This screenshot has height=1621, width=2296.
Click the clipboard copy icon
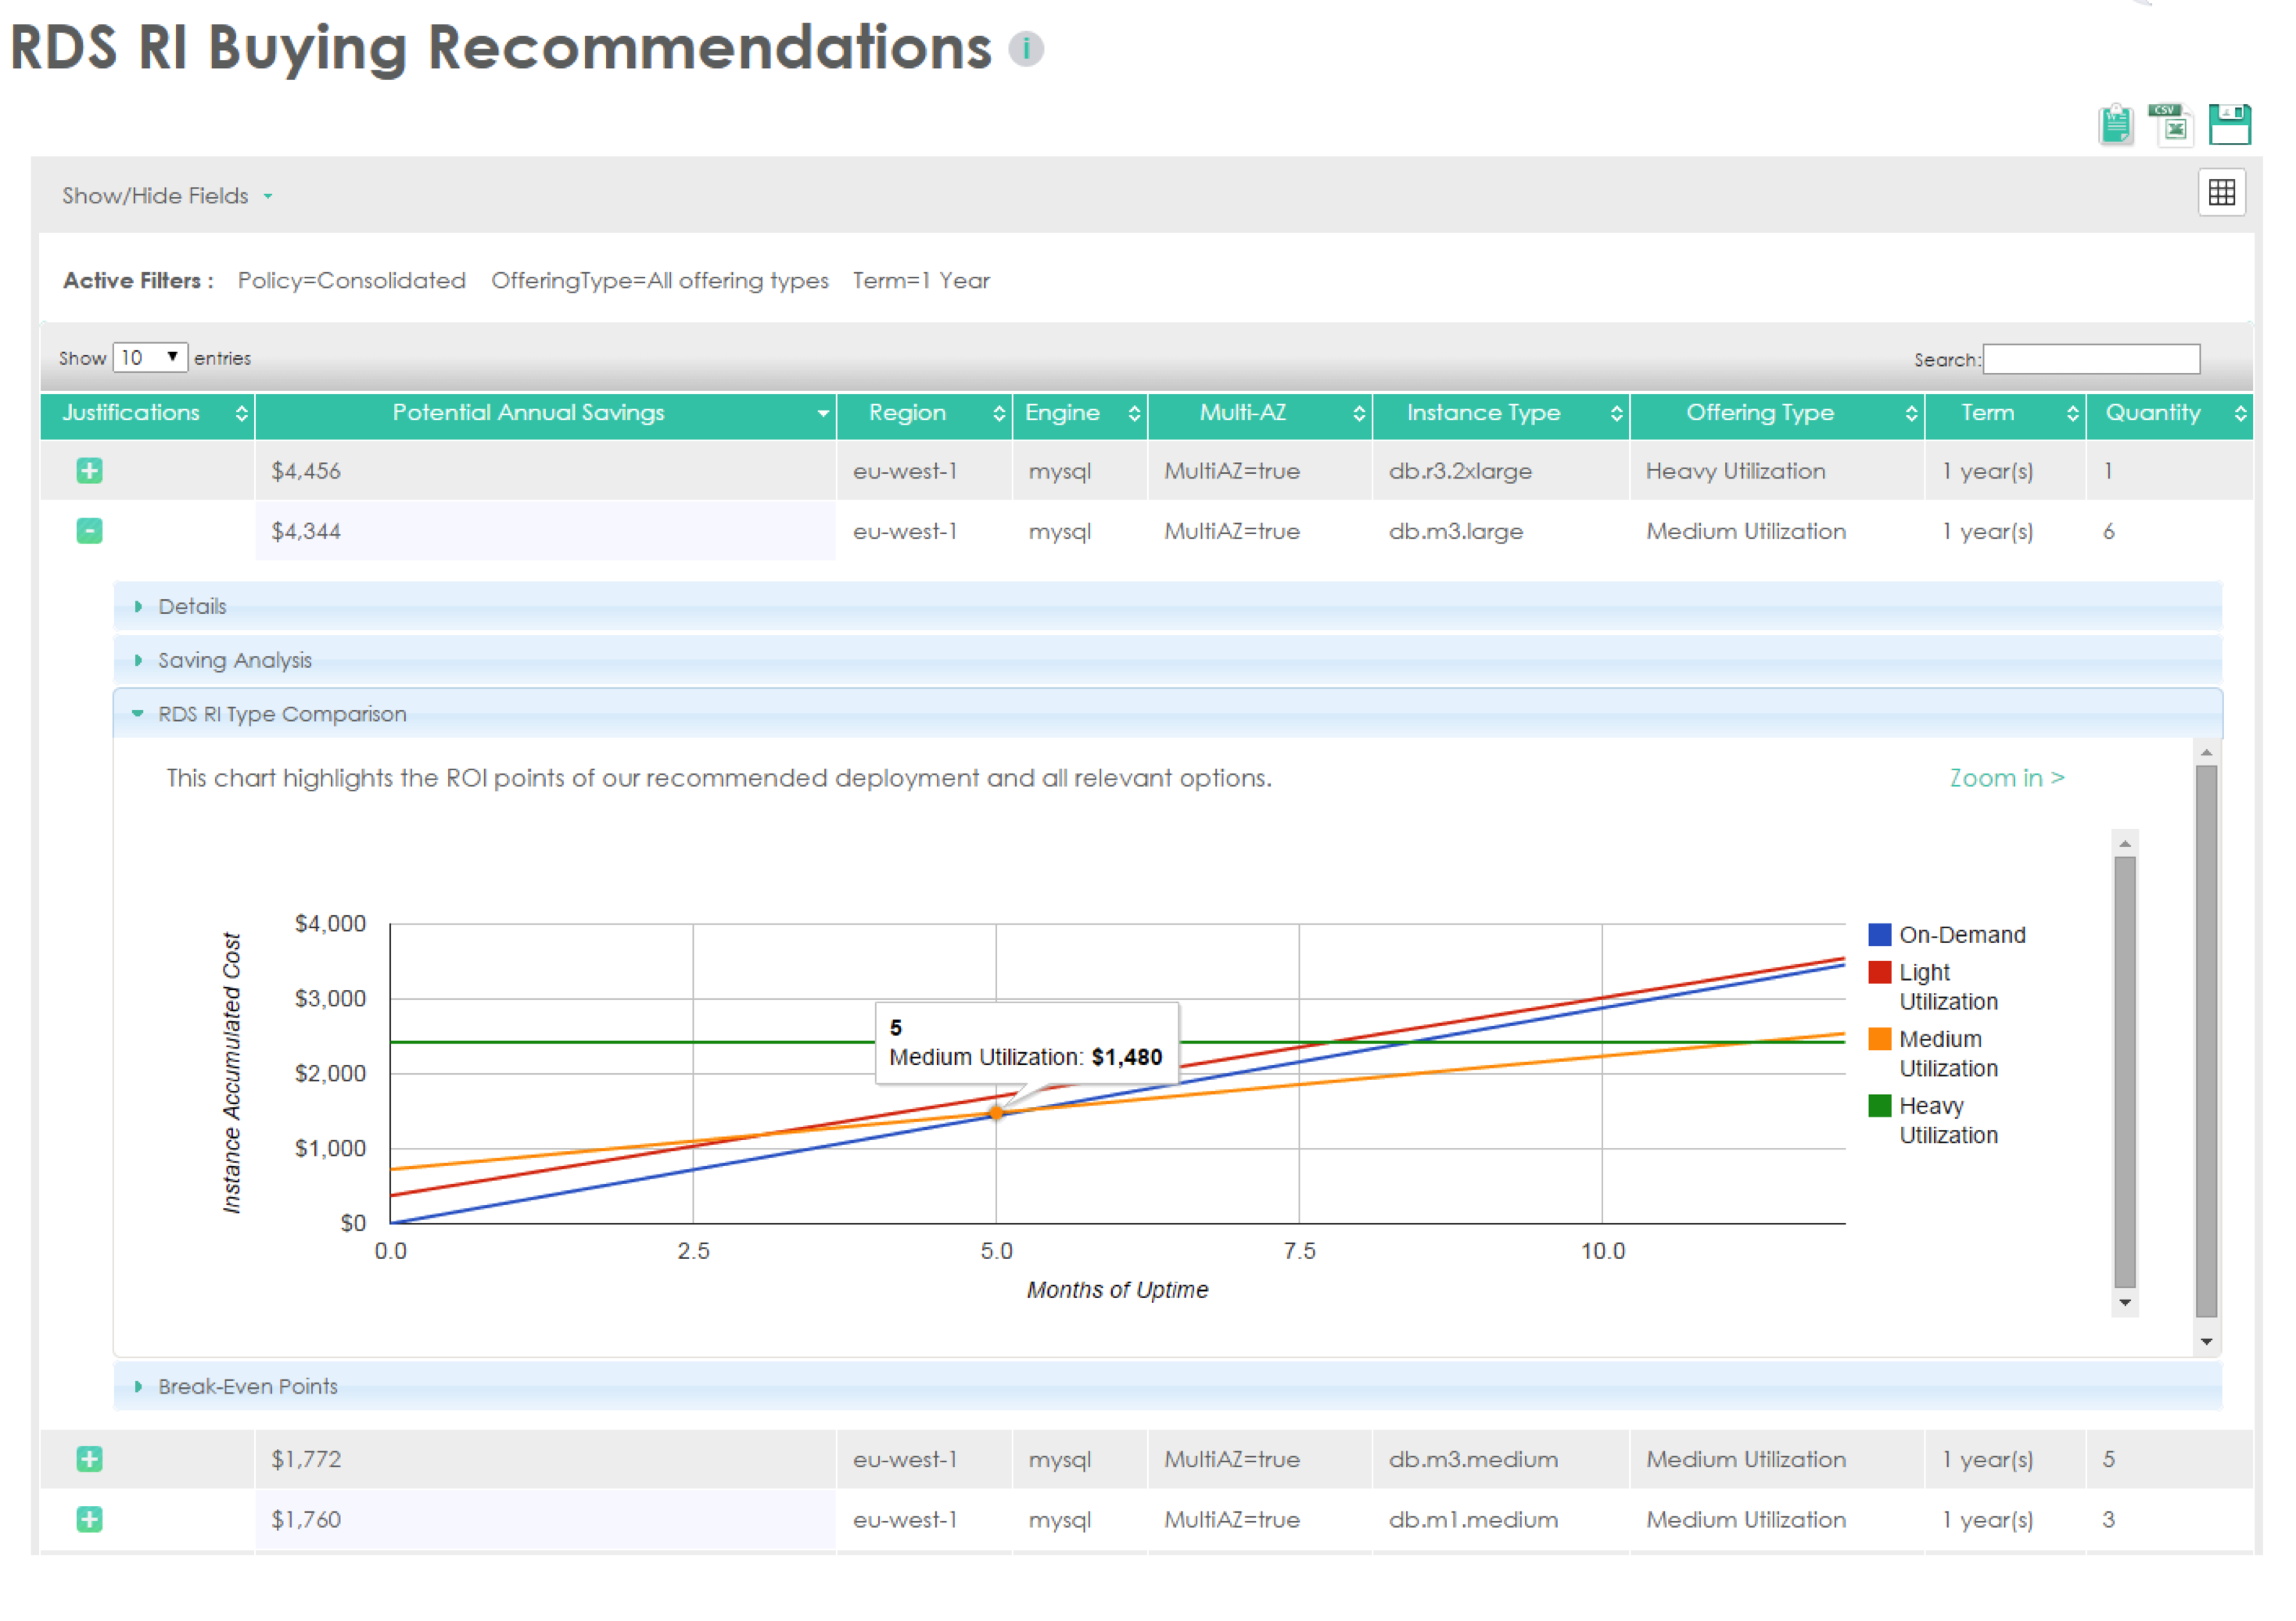(x=2115, y=125)
